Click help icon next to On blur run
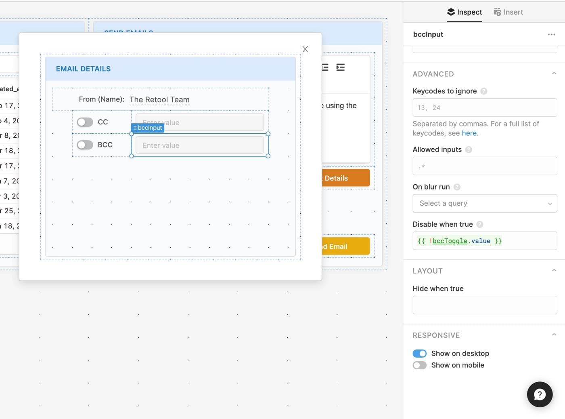The image size is (565, 419). pyautogui.click(x=457, y=187)
